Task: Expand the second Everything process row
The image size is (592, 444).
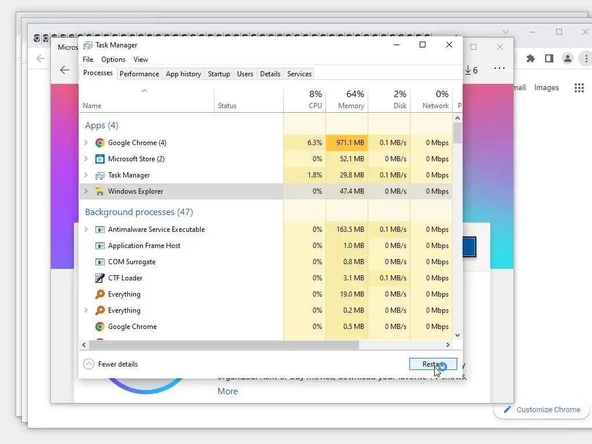Action: [86, 310]
